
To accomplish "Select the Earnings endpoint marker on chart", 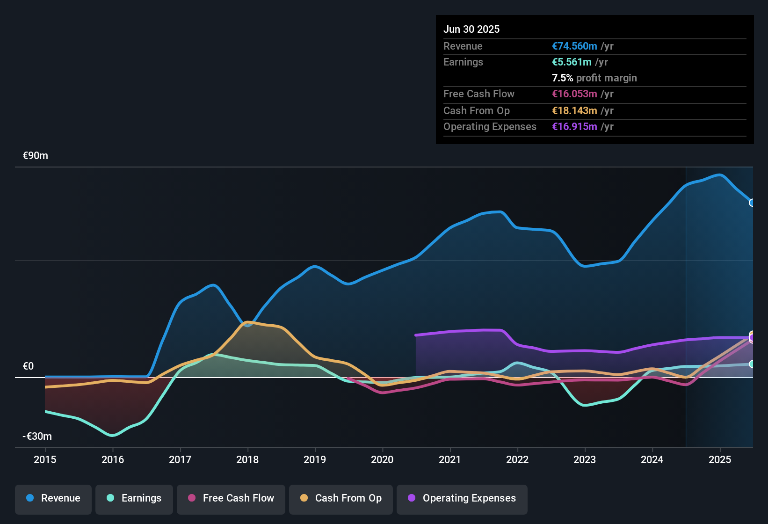I will click(752, 364).
